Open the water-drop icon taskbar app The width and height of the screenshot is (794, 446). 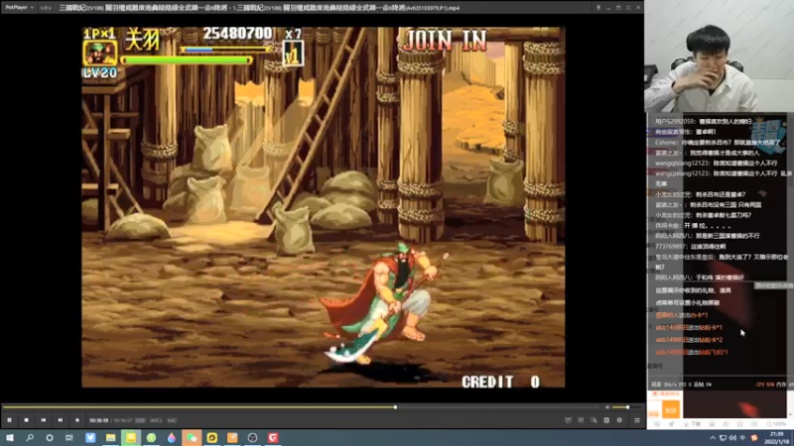pyautogui.click(x=171, y=437)
